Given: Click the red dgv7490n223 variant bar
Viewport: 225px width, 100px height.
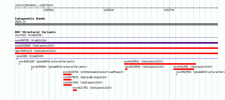Looking at the screenshot, I should 116,53.
